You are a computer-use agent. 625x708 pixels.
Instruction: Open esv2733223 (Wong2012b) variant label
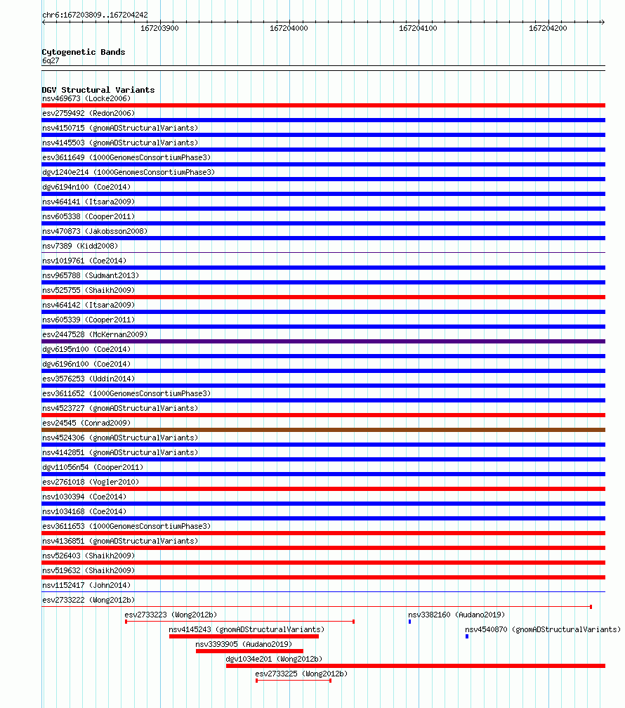click(x=171, y=615)
